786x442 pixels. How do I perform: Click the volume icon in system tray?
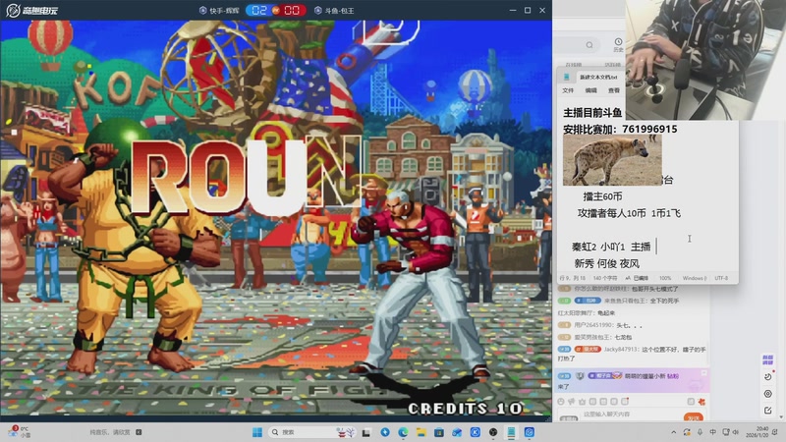pyautogui.click(x=735, y=432)
